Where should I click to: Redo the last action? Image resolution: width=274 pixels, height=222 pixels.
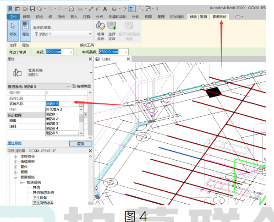(x=61, y=9)
